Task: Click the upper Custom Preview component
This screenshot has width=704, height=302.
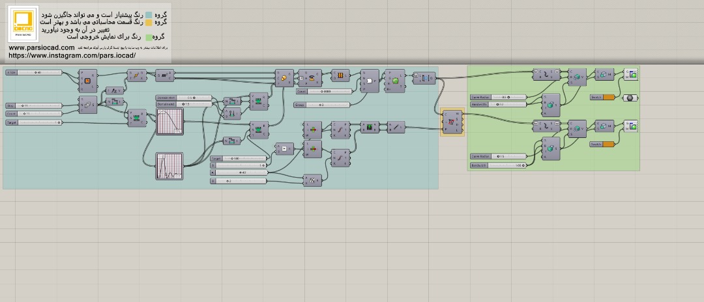Action: (x=631, y=74)
